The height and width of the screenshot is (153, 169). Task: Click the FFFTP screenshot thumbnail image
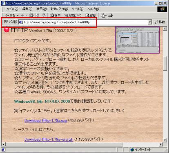tap(137, 40)
